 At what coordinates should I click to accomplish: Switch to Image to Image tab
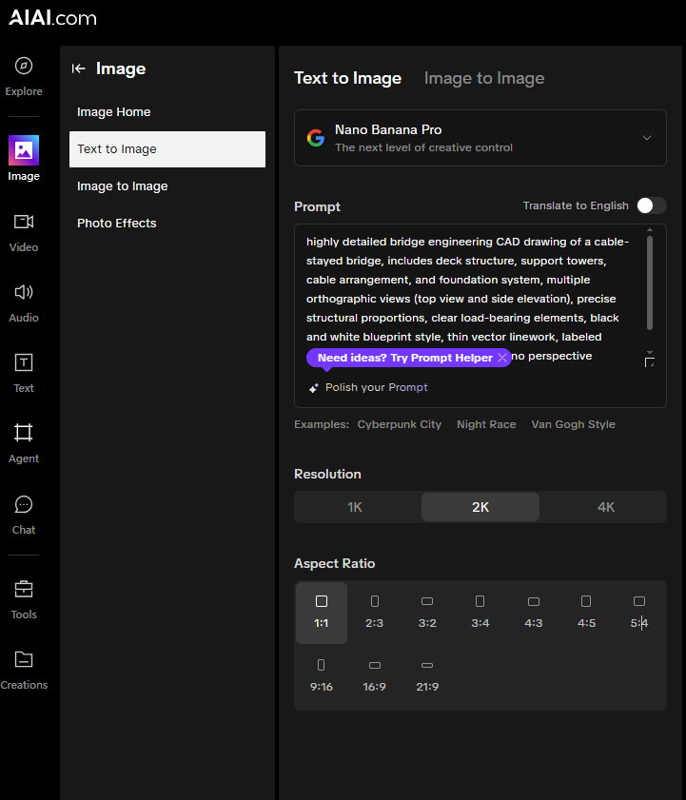484,78
